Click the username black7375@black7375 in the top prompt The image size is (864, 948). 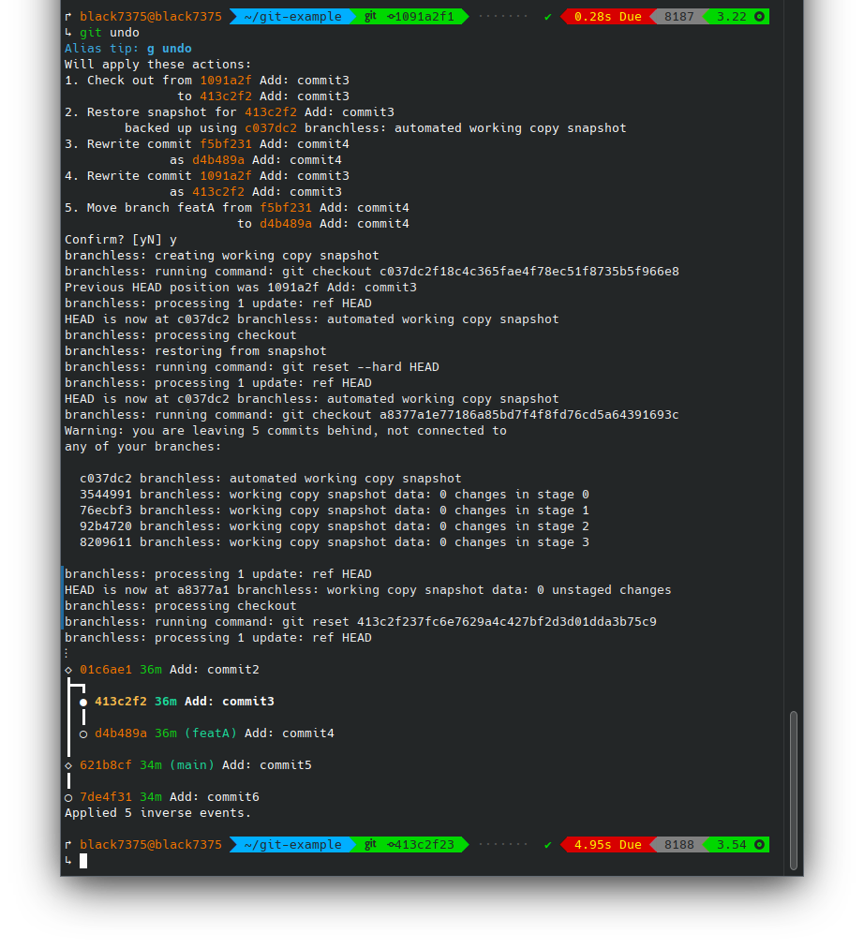pyautogui.click(x=151, y=16)
